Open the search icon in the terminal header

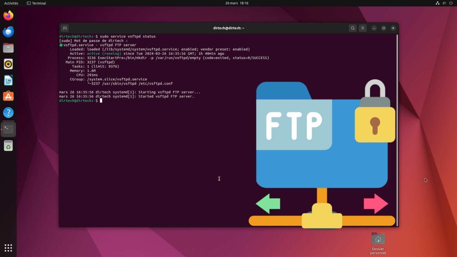[x=352, y=28]
